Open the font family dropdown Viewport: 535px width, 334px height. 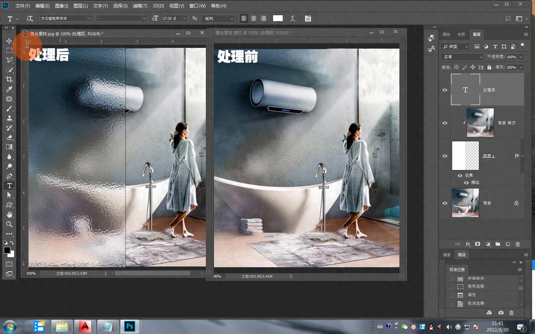[89, 19]
